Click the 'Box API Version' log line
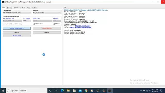Image resolution: width=165 pixels, height=93 pixels. 73,12
